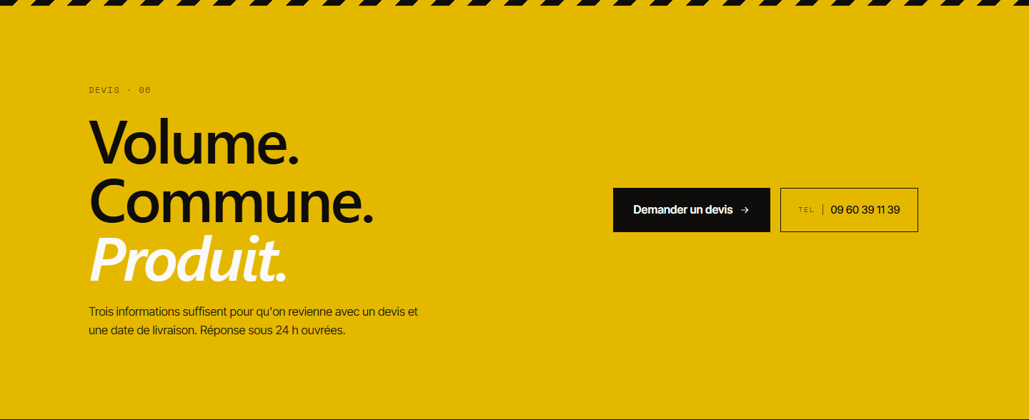Click the "Demander un devis" button
The height and width of the screenshot is (420, 1029).
click(x=691, y=210)
